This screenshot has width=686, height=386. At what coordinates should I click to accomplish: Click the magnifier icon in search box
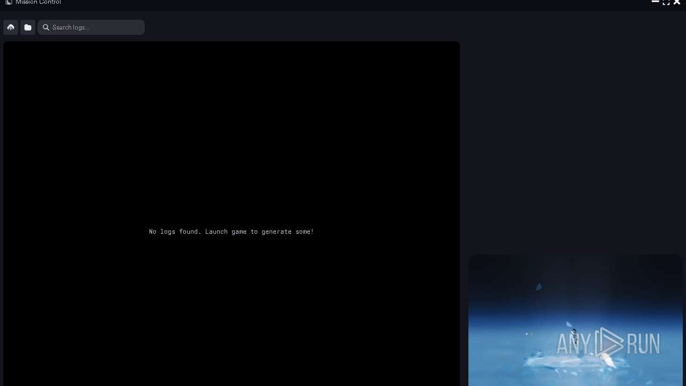46,27
